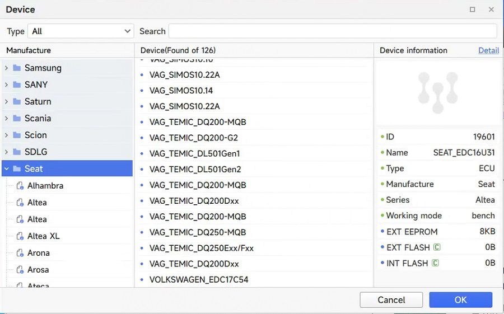Select the SDLG manufacturer folder

click(36, 152)
